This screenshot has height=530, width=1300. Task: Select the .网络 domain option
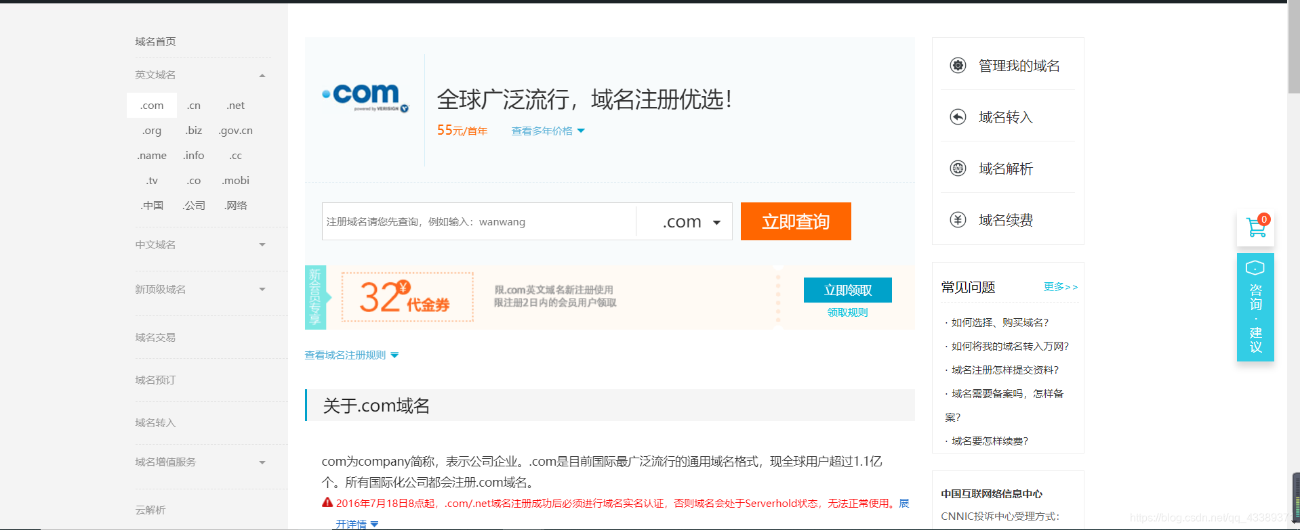point(236,206)
